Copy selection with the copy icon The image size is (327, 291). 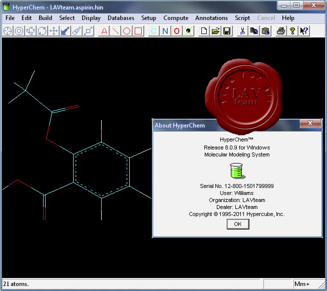tap(254, 31)
